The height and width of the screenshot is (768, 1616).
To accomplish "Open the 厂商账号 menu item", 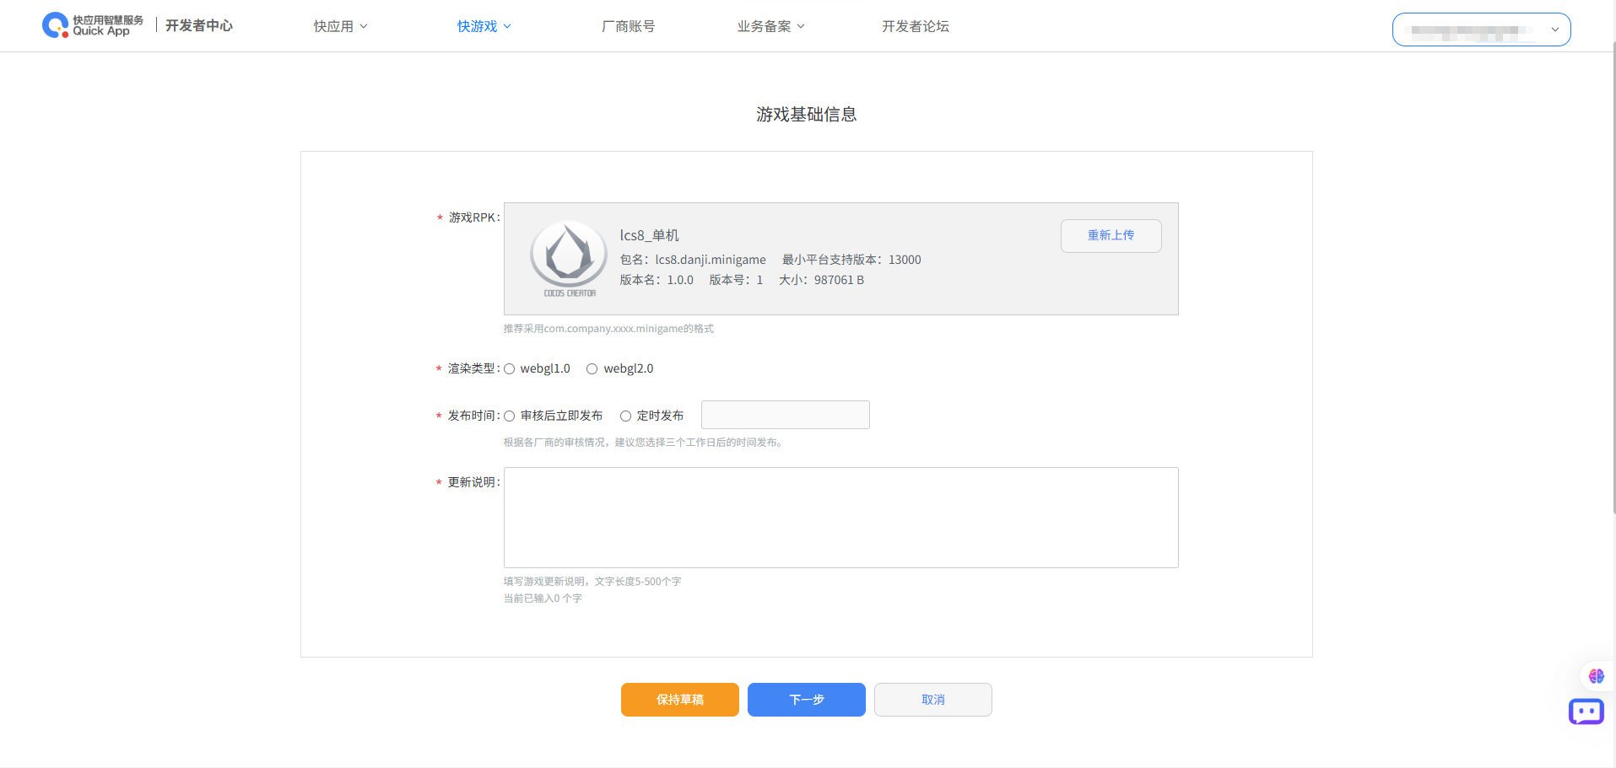I will pos(628,26).
